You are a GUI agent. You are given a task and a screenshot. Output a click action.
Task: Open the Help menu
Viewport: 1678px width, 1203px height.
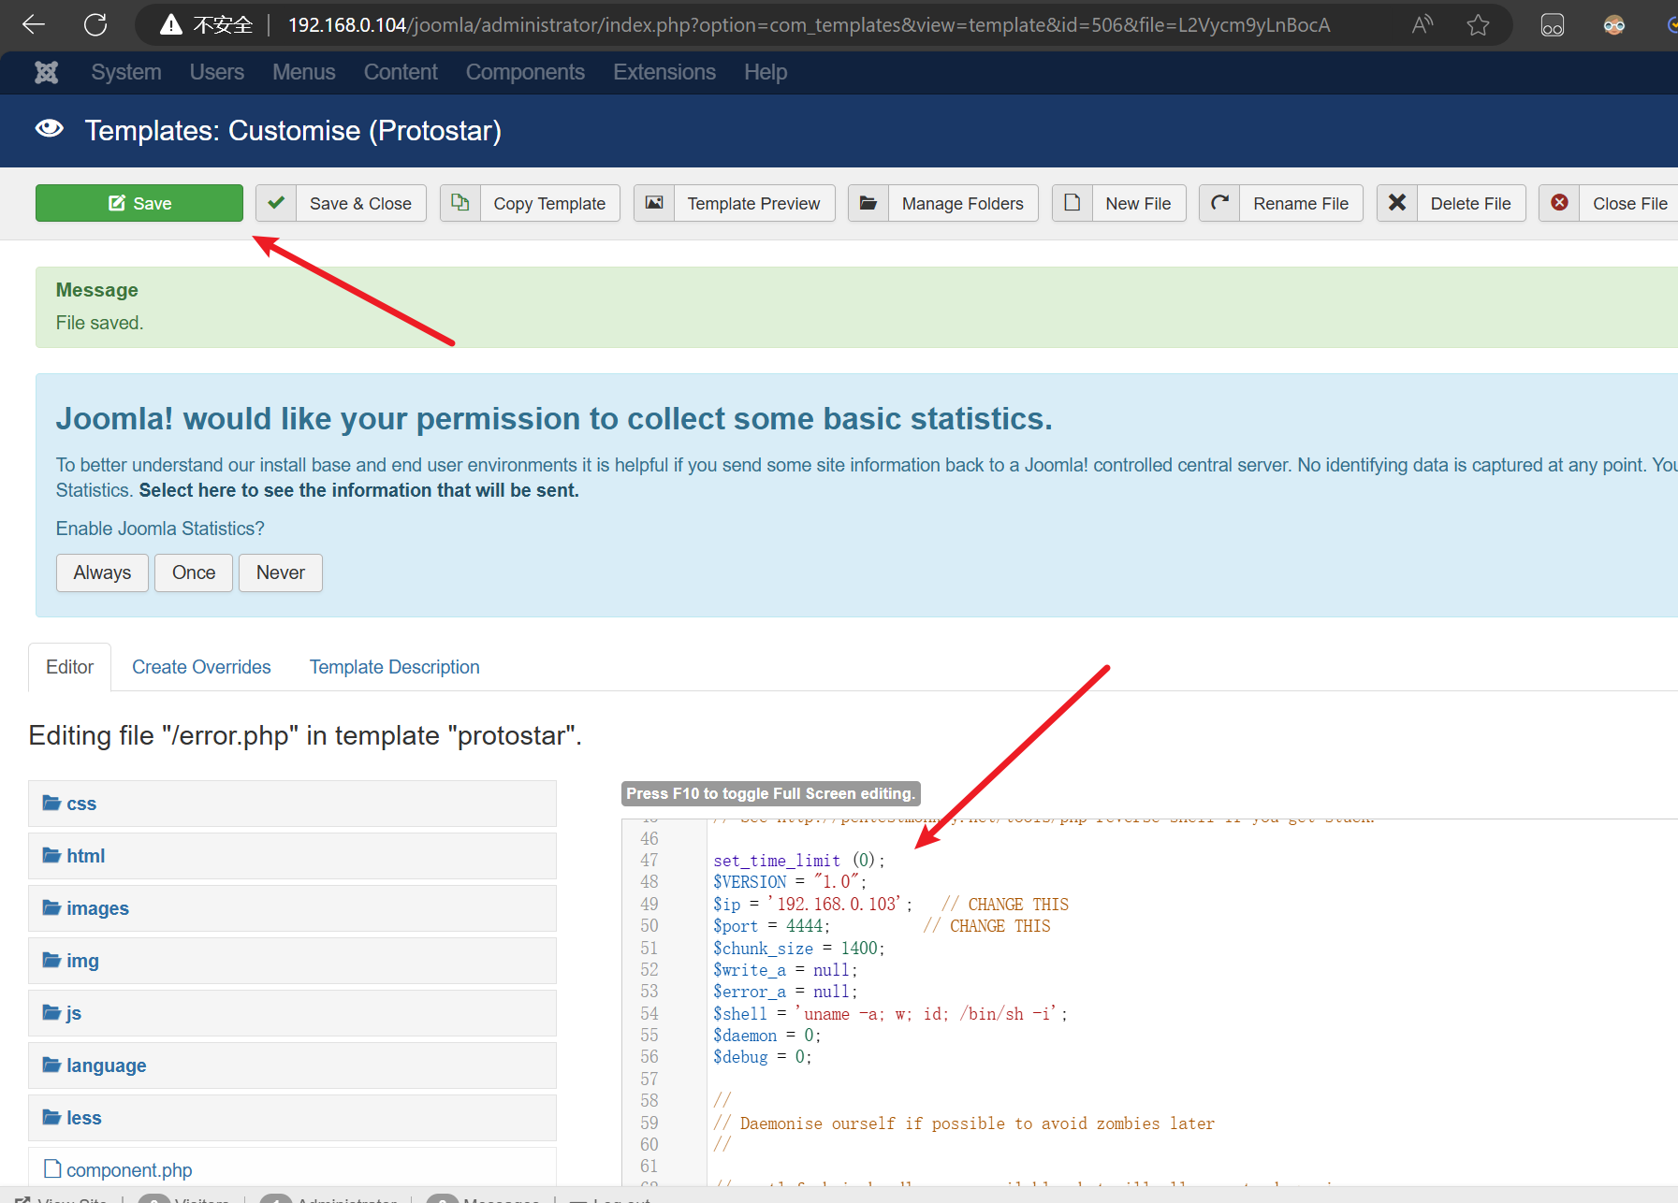click(x=766, y=72)
